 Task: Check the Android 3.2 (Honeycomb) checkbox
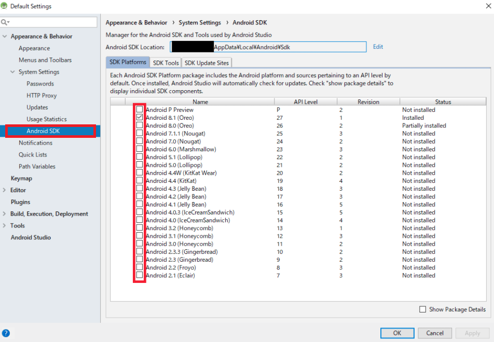point(140,228)
